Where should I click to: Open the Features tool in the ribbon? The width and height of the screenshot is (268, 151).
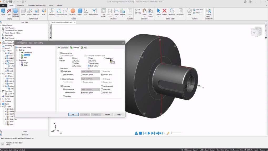(37, 12)
